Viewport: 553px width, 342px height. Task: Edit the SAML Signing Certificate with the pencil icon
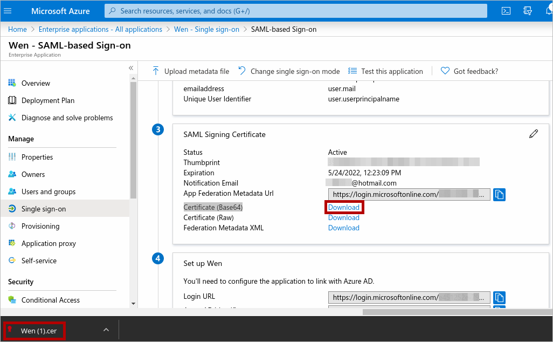pyautogui.click(x=534, y=134)
